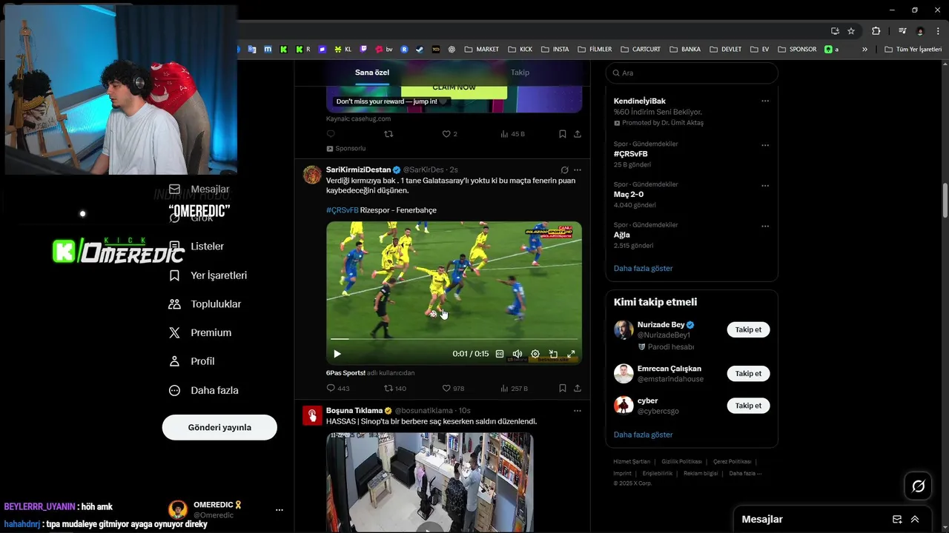Follow Emrecan Çalışkan with Takip et
949x533 pixels.
(748, 373)
